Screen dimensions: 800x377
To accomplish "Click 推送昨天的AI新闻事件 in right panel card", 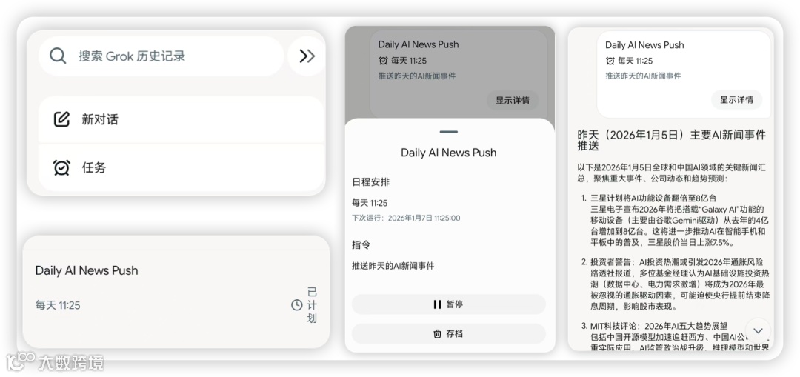I will (x=644, y=76).
